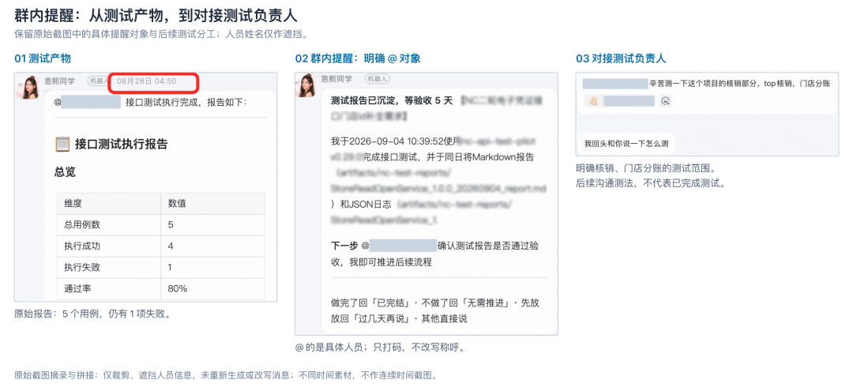Click the 测试报告已沉淀，等验收 5 天 headline
Screen dimensions: 853x391
392,100
